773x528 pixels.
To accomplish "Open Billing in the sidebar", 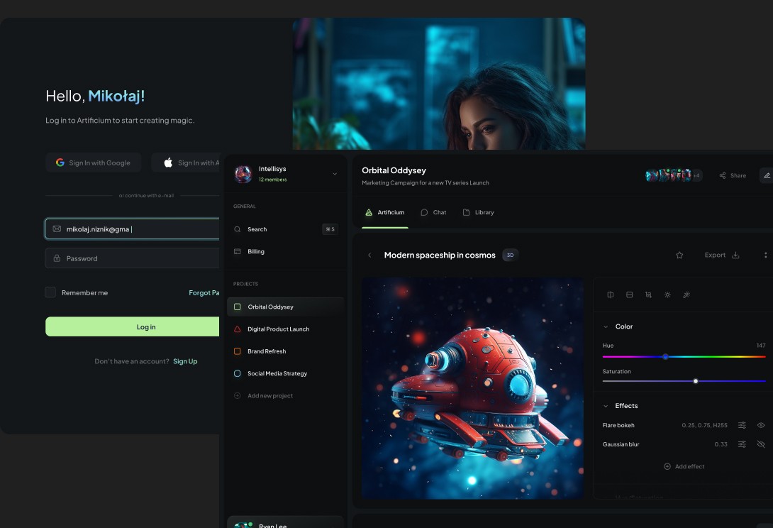I will coord(285,251).
